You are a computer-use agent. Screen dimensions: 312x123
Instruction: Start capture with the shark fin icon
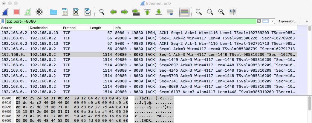coord(6,12)
